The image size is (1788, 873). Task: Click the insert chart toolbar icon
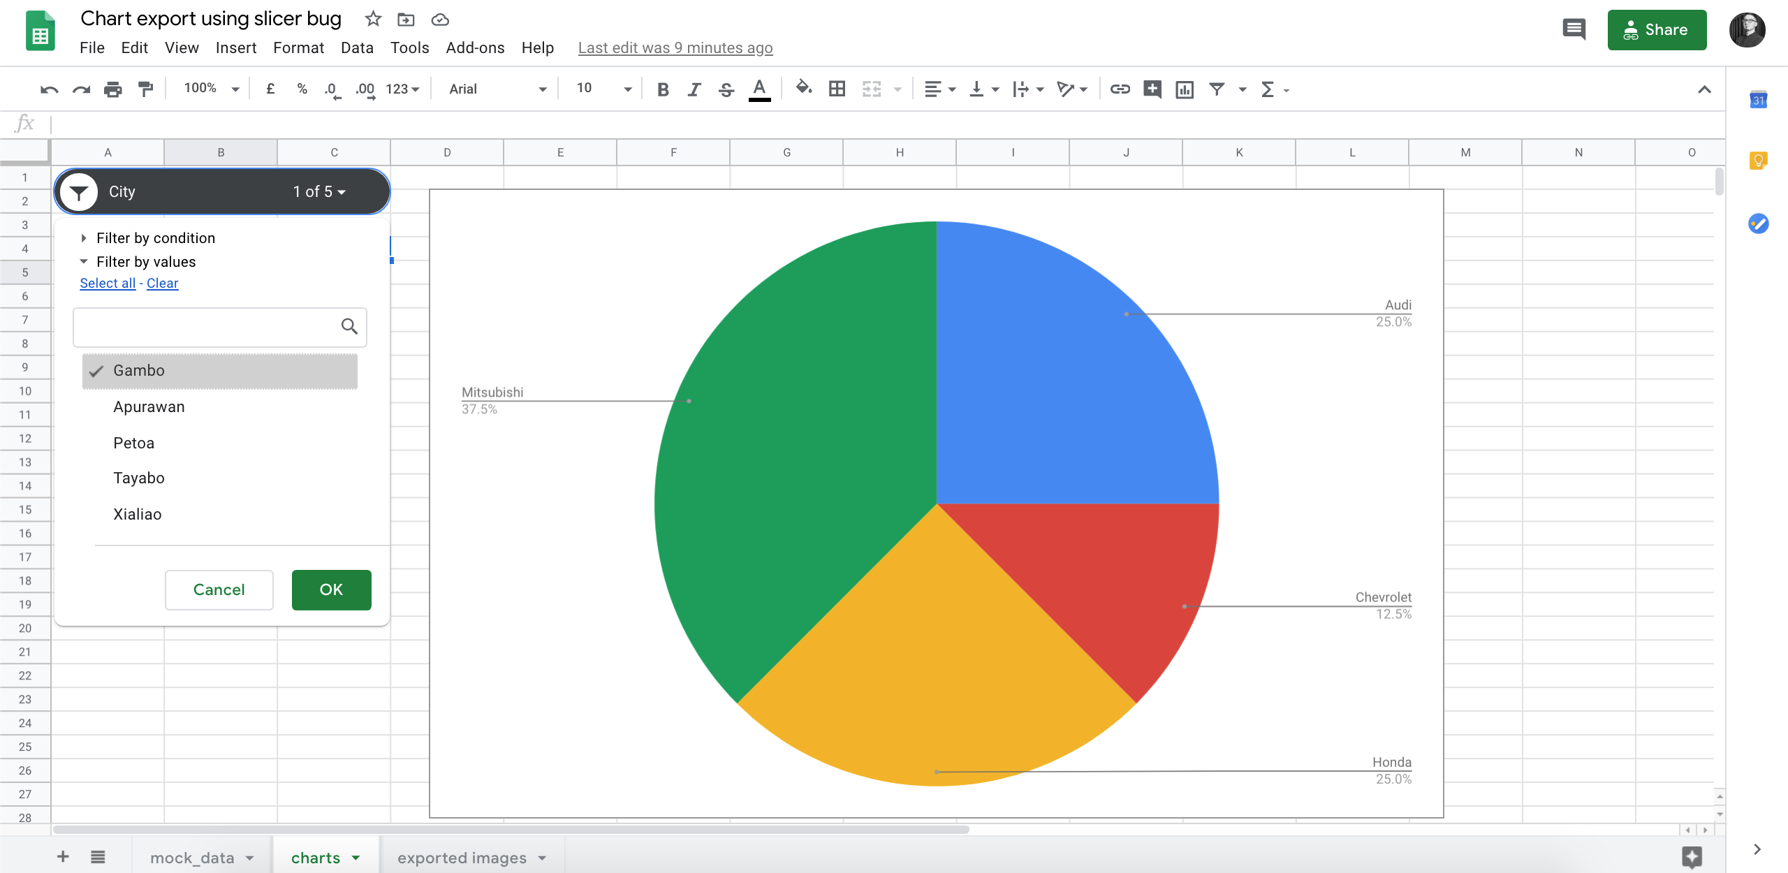[1185, 89]
